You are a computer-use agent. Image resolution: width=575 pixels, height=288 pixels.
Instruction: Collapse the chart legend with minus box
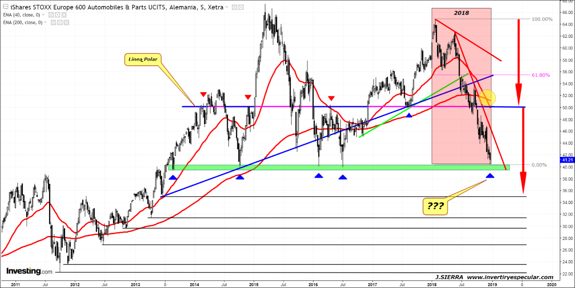pyautogui.click(x=5, y=7)
